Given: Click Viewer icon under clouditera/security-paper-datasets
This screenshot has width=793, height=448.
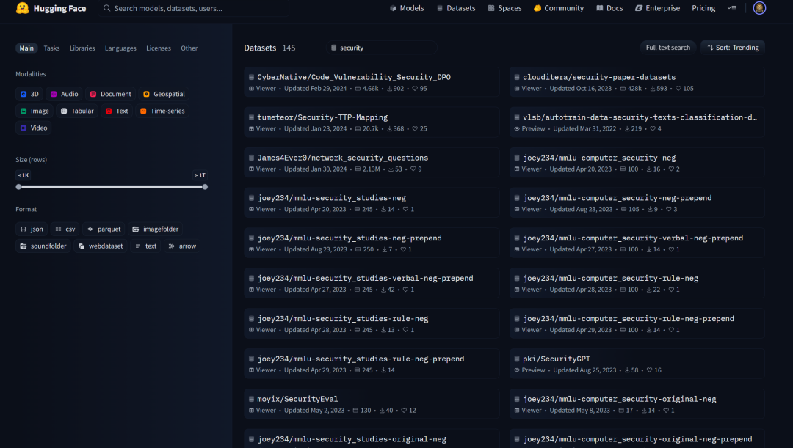Looking at the screenshot, I should point(517,89).
